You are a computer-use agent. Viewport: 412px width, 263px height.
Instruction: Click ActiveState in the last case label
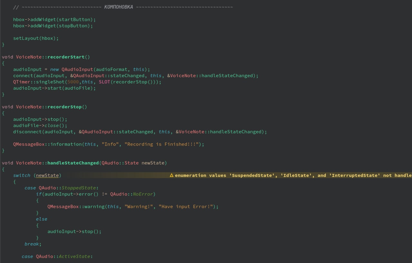coord(74,257)
